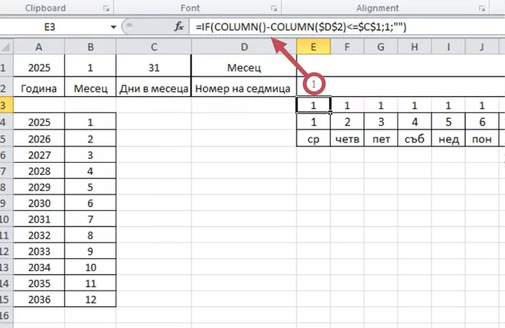
Task: Click cell B15 with month 12
Action: (90, 300)
